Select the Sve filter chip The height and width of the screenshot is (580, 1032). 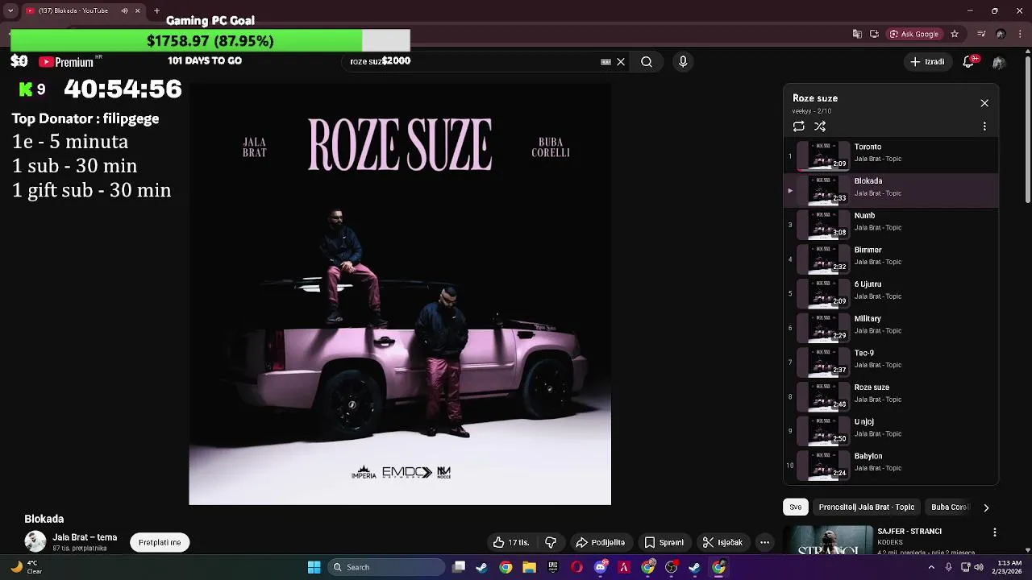pos(796,507)
